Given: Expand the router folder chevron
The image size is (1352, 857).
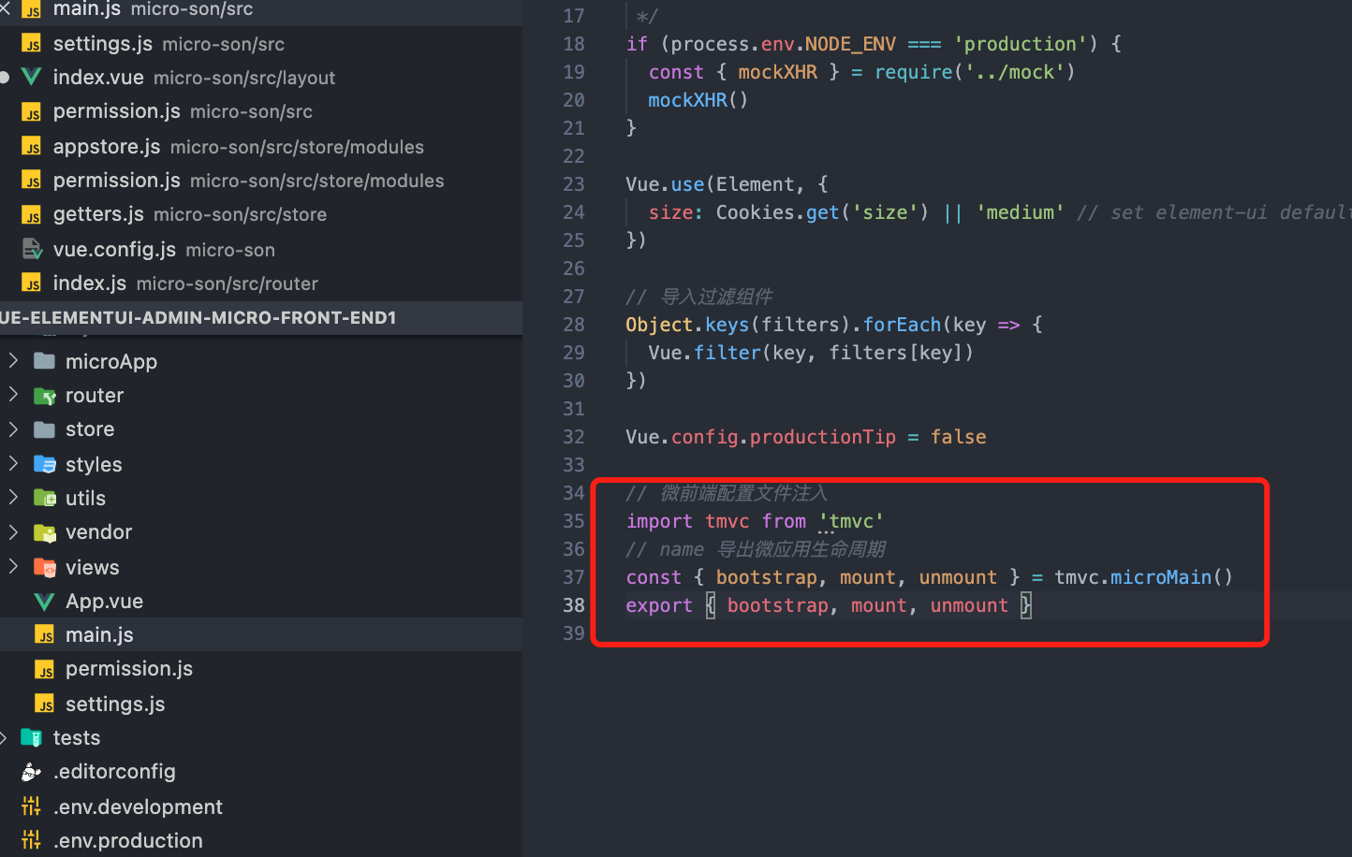Looking at the screenshot, I should click(13, 395).
